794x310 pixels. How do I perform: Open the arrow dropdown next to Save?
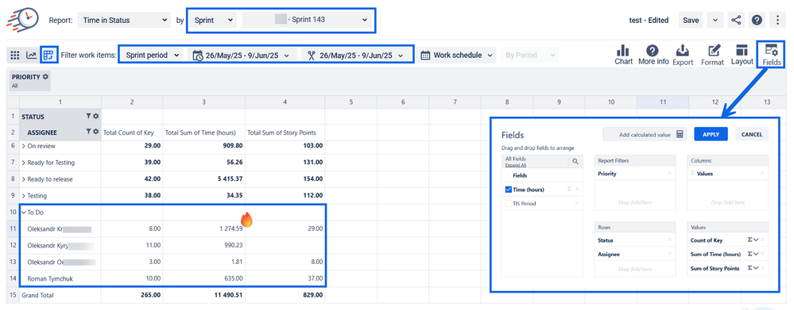coord(715,20)
